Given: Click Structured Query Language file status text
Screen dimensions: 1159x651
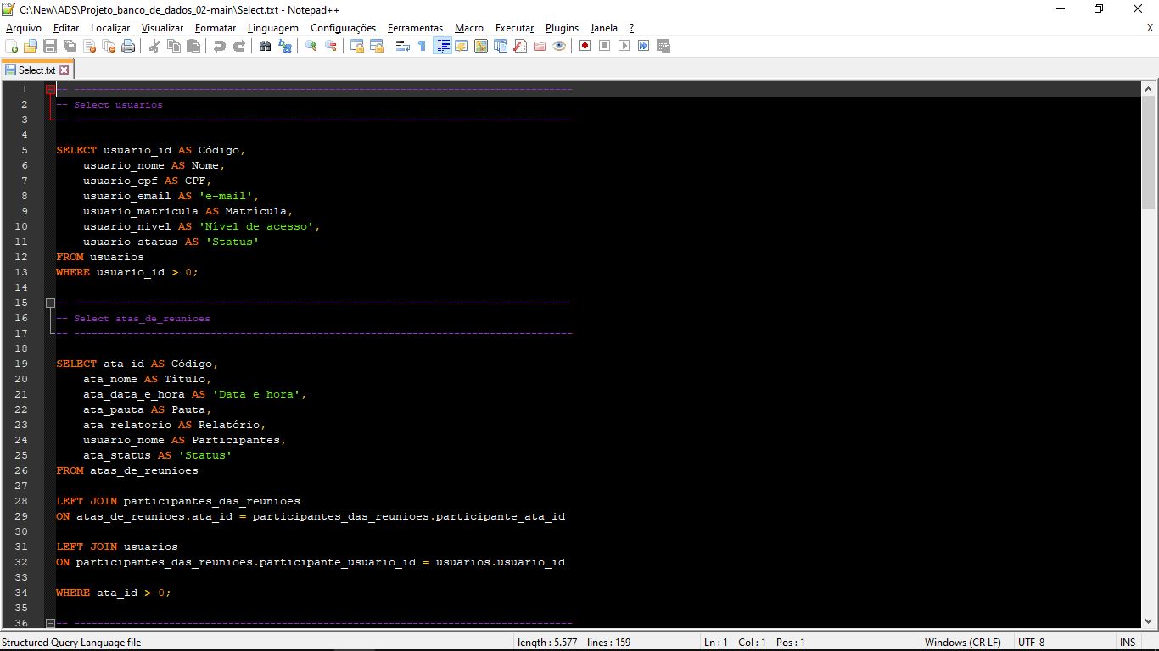Looking at the screenshot, I should [71, 643].
